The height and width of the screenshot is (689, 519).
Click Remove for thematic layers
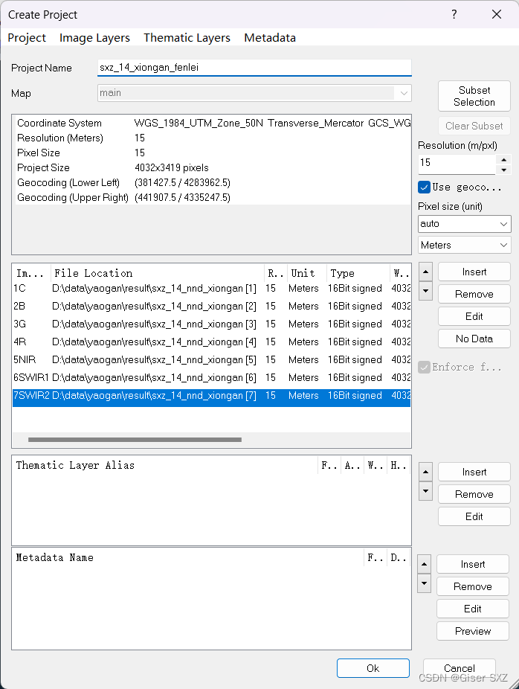[474, 494]
